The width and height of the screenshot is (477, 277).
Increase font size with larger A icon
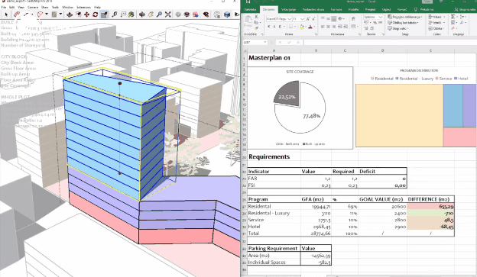(308, 19)
